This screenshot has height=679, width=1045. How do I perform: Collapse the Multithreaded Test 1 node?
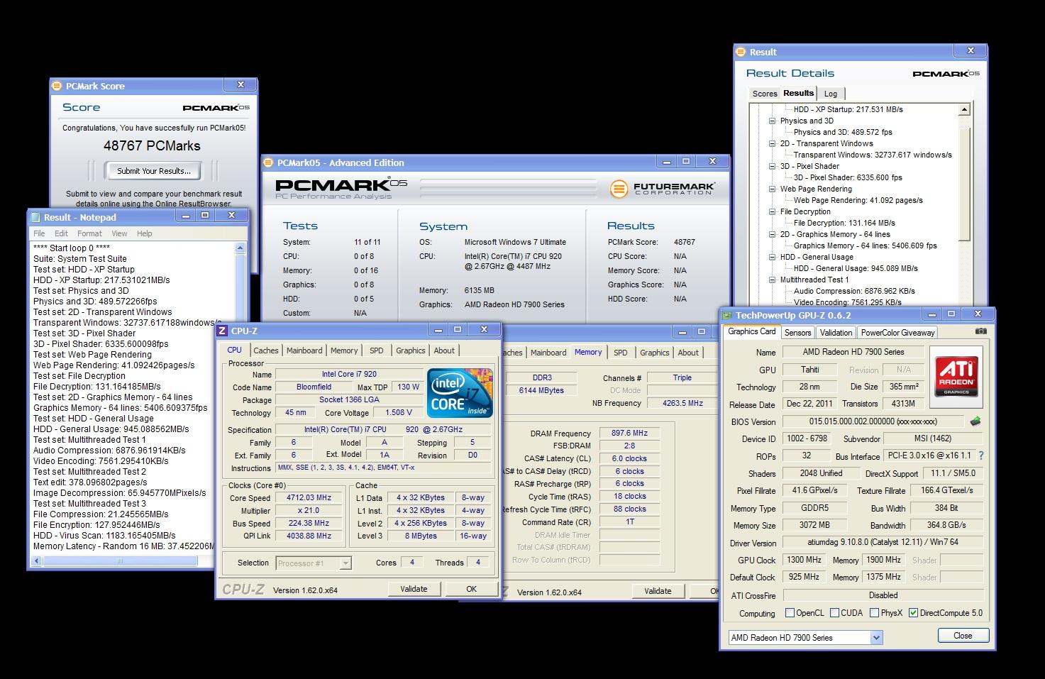coord(773,280)
